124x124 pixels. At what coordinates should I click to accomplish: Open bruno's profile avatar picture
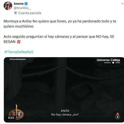[8, 6]
